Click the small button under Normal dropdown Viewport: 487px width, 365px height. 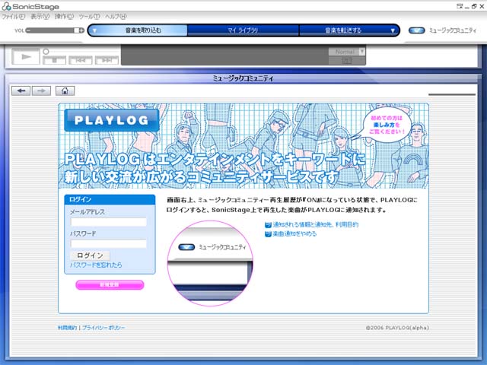347,61
